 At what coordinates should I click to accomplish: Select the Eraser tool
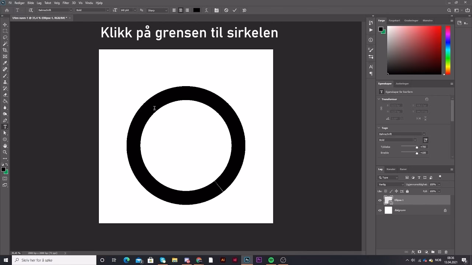pyautogui.click(x=5, y=95)
